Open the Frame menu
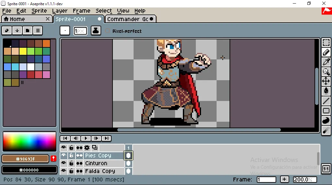 pyautogui.click(x=81, y=11)
